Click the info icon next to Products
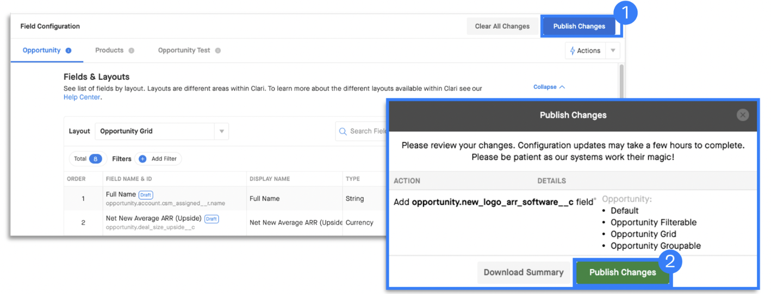The width and height of the screenshot is (771, 294). [x=131, y=50]
